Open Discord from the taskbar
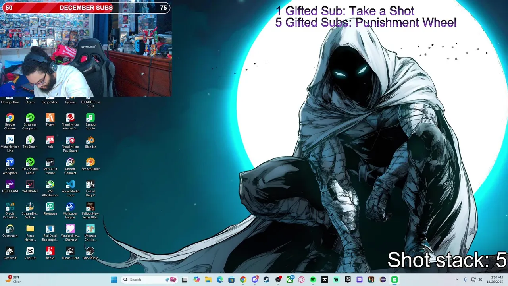508x286 pixels. [x=255, y=280]
